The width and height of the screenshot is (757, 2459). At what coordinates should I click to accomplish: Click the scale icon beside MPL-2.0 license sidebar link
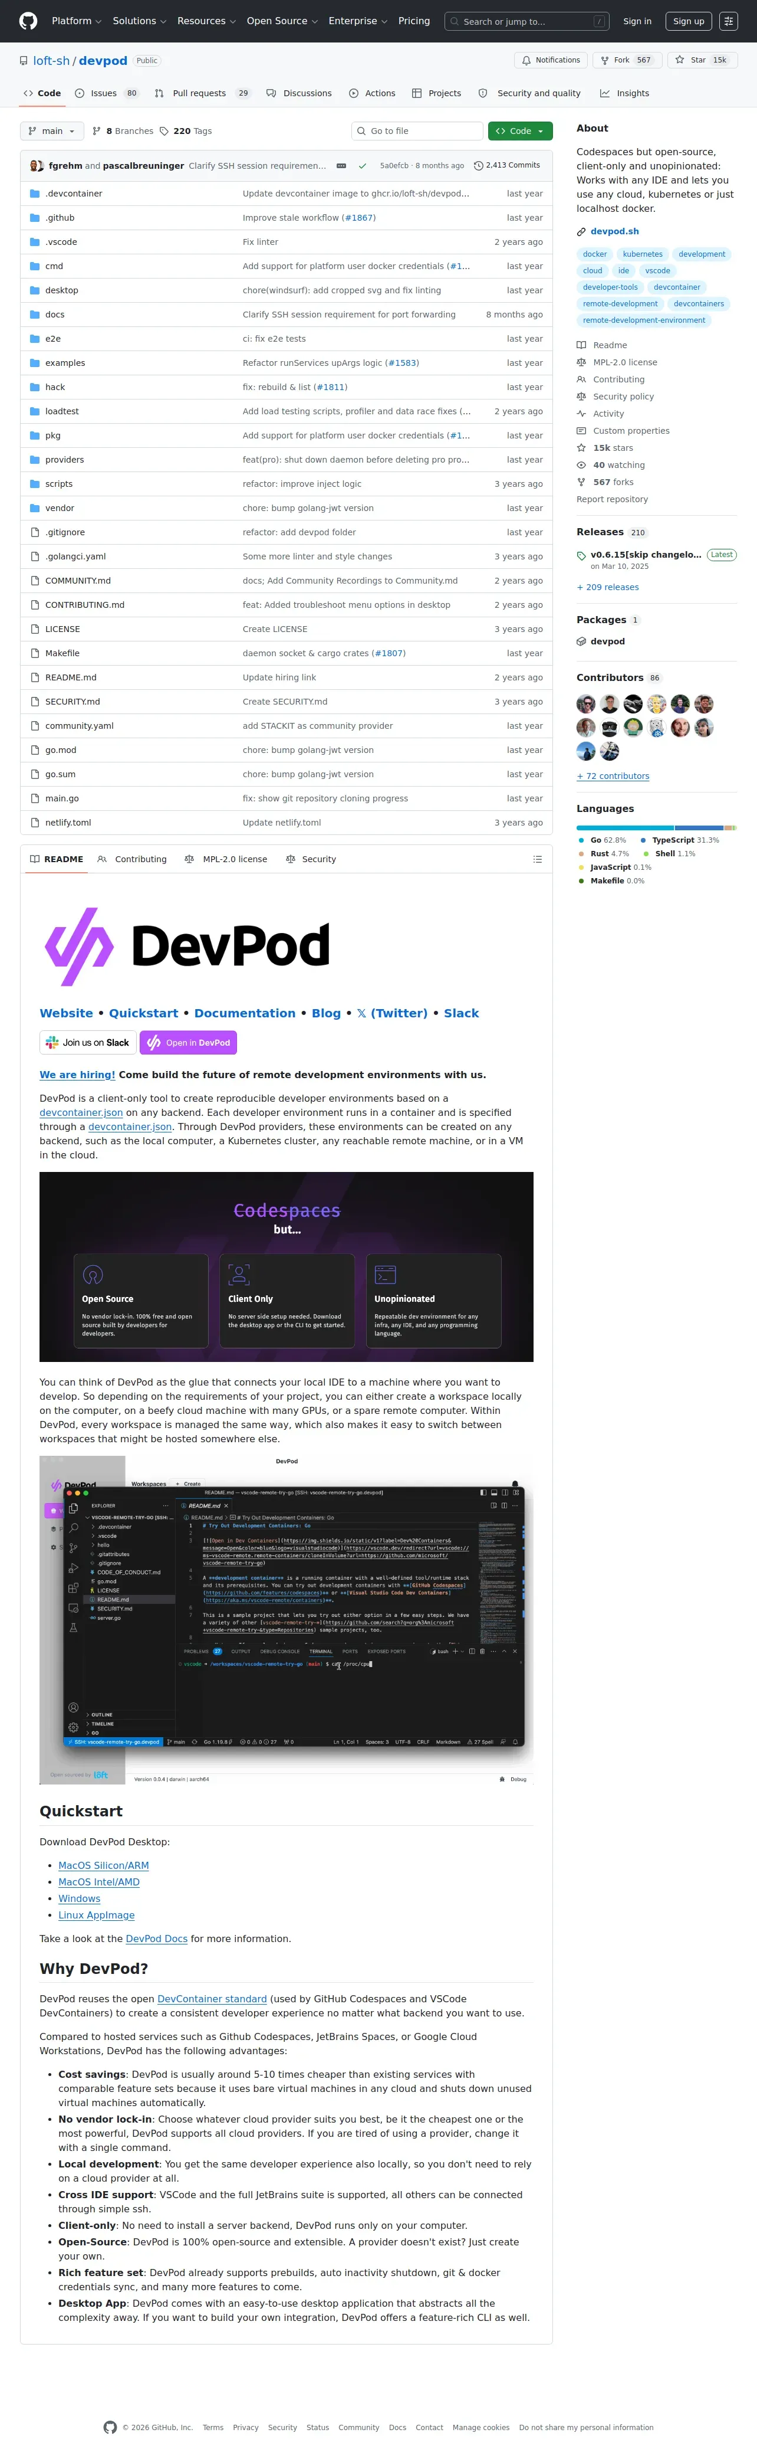click(581, 362)
